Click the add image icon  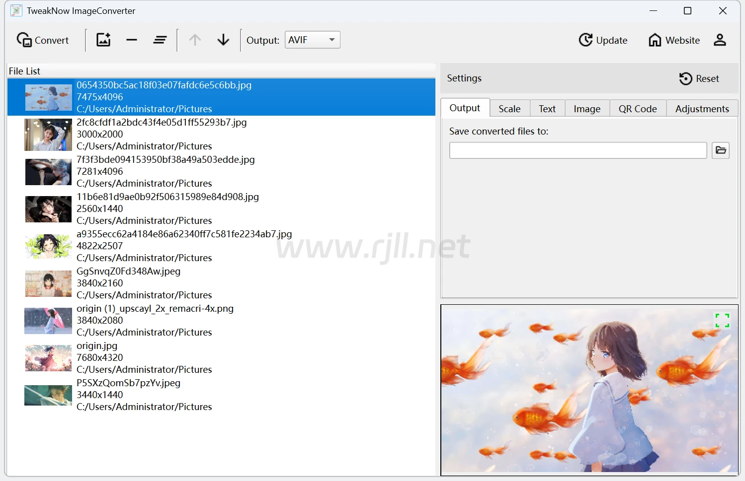103,40
